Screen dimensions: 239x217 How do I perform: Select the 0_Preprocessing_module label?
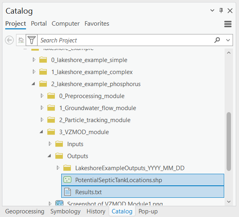click(92, 96)
